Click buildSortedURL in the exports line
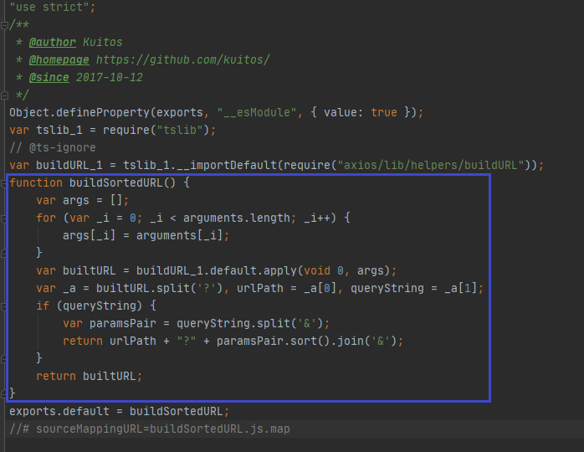584x452 pixels. coord(177,411)
